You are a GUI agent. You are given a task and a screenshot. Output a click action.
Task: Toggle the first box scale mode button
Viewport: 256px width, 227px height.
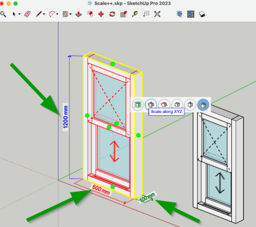pos(138,105)
